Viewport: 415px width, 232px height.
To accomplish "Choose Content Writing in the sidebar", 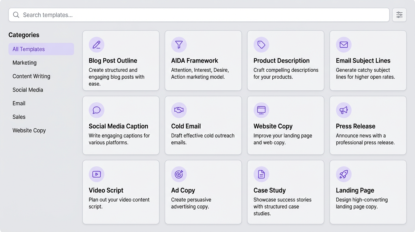I will click(31, 76).
